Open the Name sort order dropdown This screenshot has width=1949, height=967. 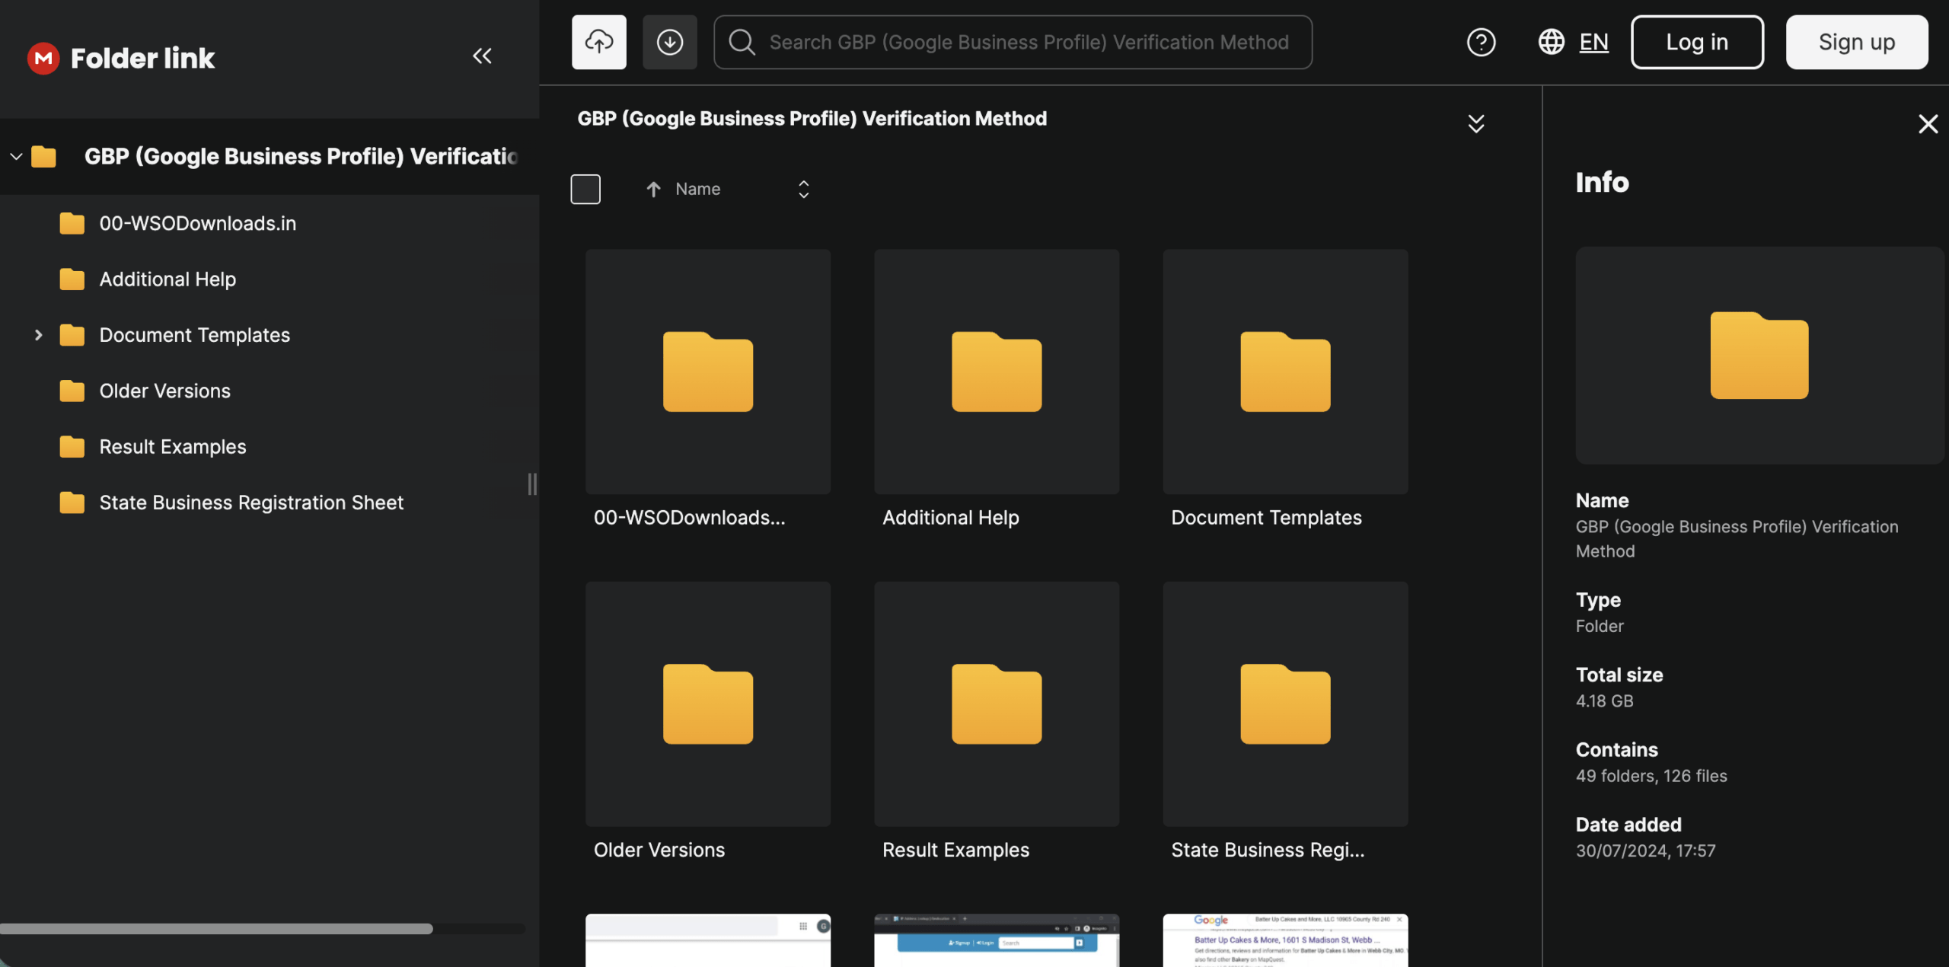(803, 189)
